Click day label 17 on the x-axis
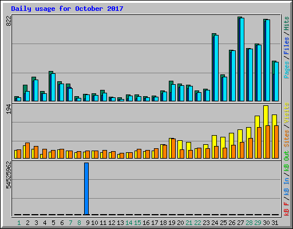This screenshot has width=293, height=229. click(155, 223)
